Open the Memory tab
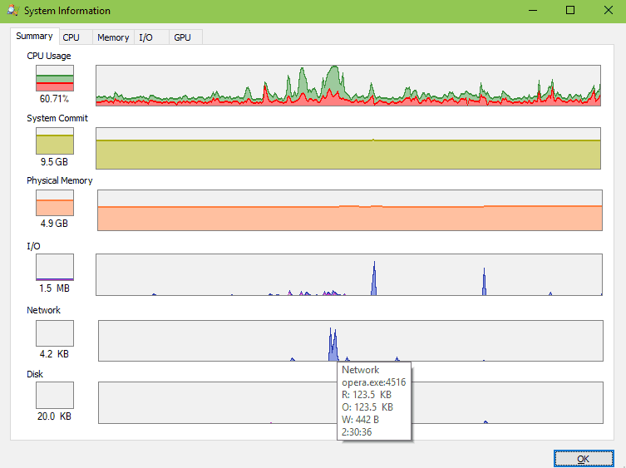Viewport: 626px width, 468px height. [x=113, y=37]
